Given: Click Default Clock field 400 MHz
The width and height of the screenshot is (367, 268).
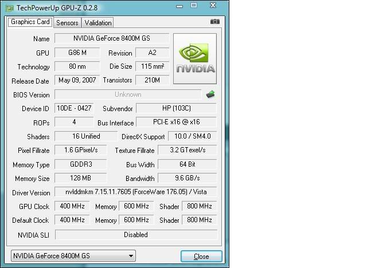Looking at the screenshot, I should (x=72, y=220).
